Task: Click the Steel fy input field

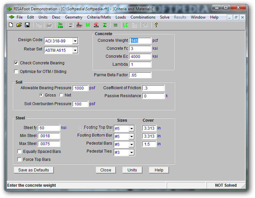Action: click(49, 128)
